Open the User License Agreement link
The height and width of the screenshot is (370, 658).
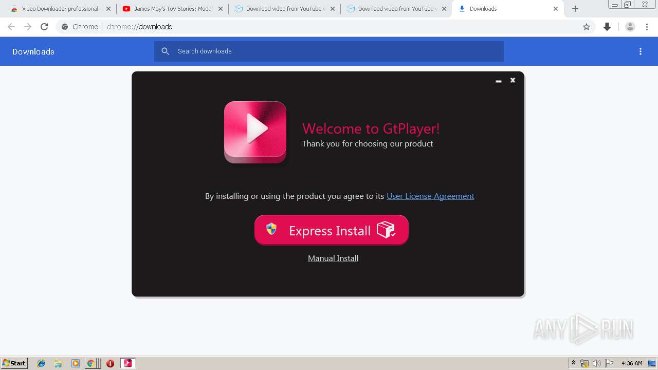(430, 196)
